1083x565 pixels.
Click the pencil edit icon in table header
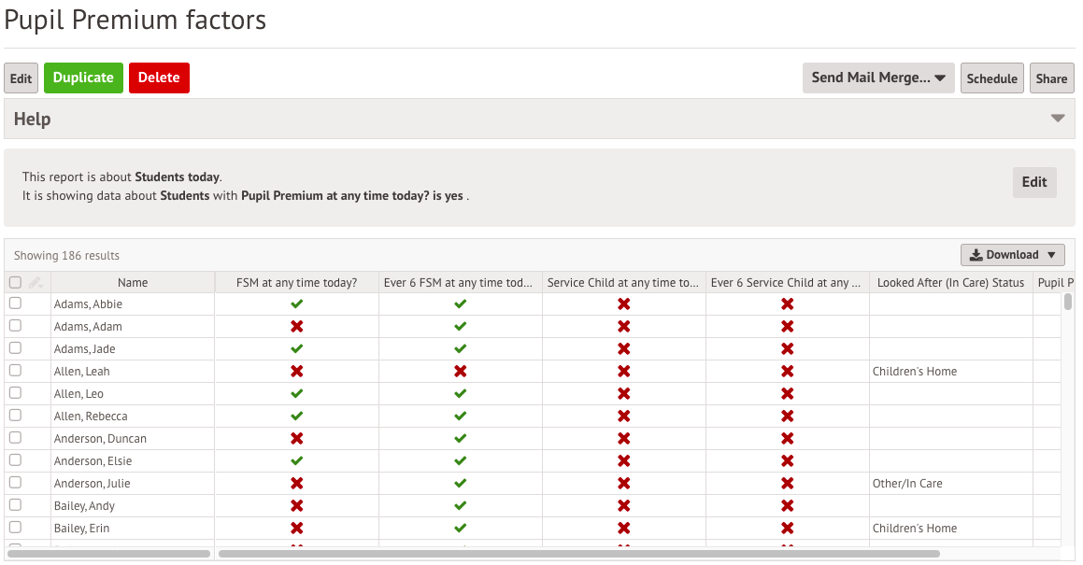[x=36, y=282]
